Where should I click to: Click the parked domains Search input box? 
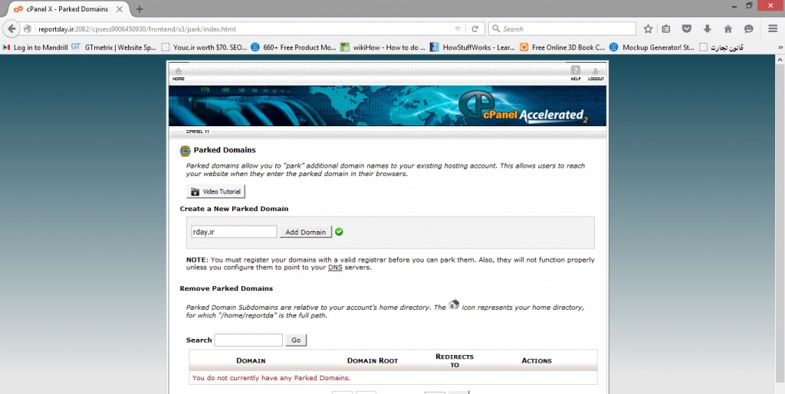[248, 340]
